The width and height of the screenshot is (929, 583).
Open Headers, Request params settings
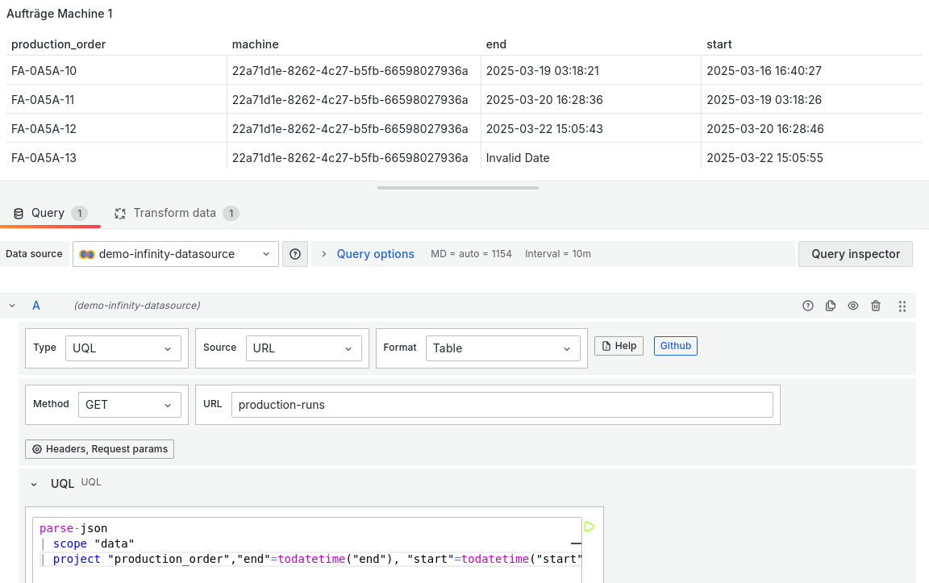pyautogui.click(x=99, y=448)
